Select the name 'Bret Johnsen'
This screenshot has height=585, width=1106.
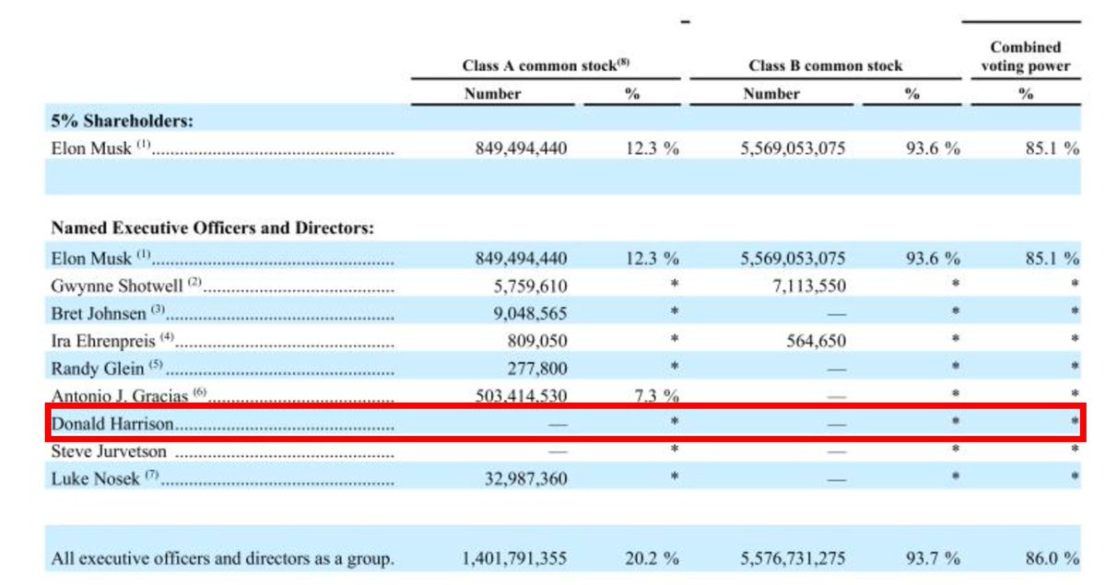[x=99, y=313]
